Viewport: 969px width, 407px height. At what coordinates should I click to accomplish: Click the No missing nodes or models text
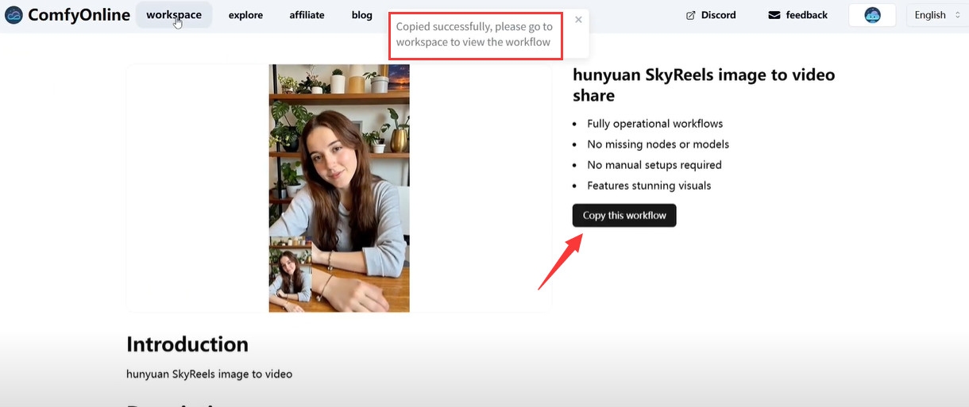[x=658, y=144]
